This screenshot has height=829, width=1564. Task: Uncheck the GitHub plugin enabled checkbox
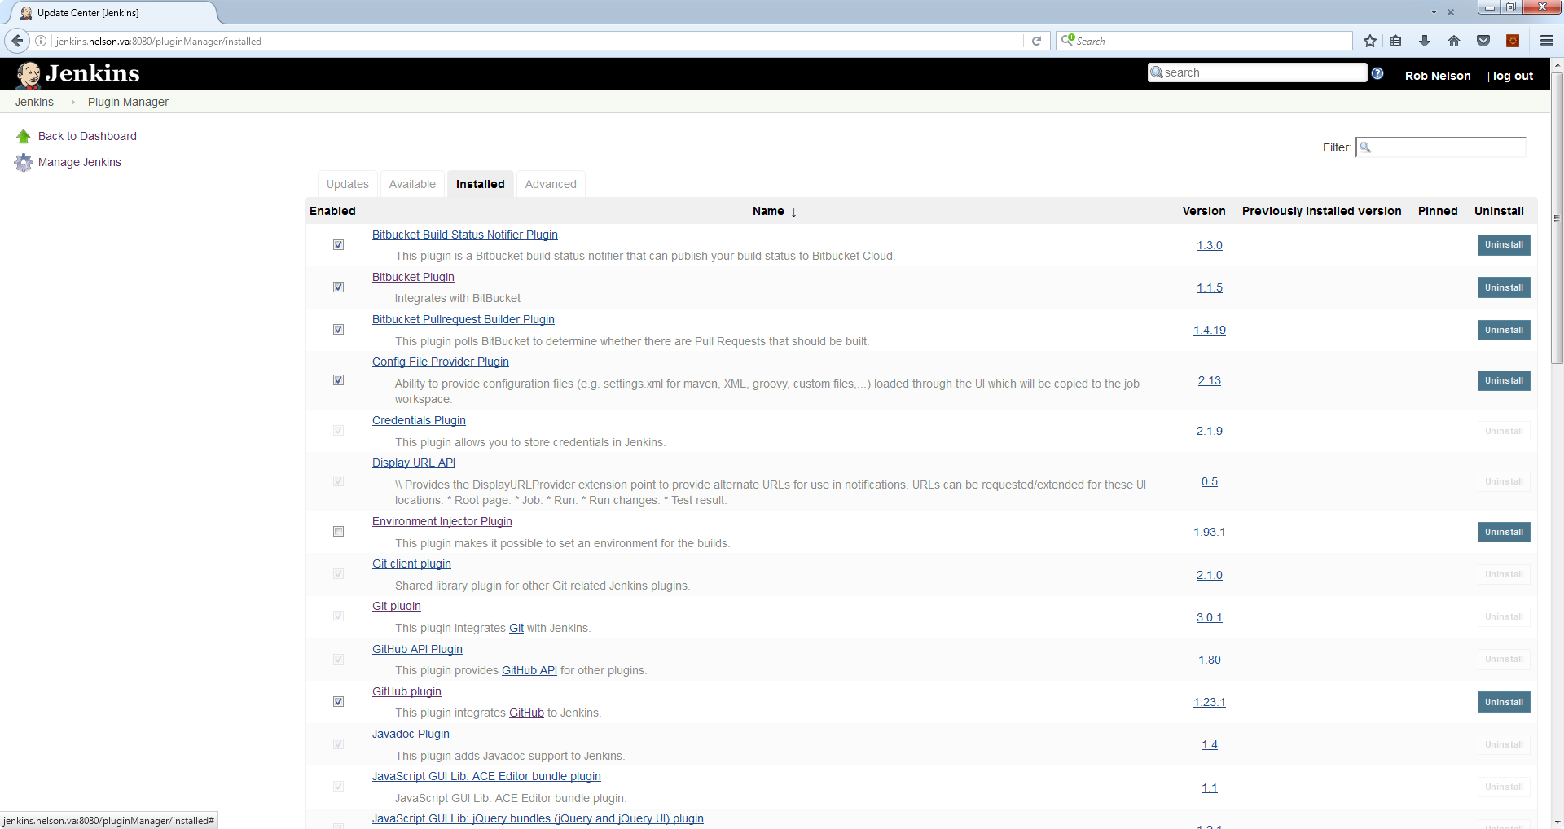(338, 702)
